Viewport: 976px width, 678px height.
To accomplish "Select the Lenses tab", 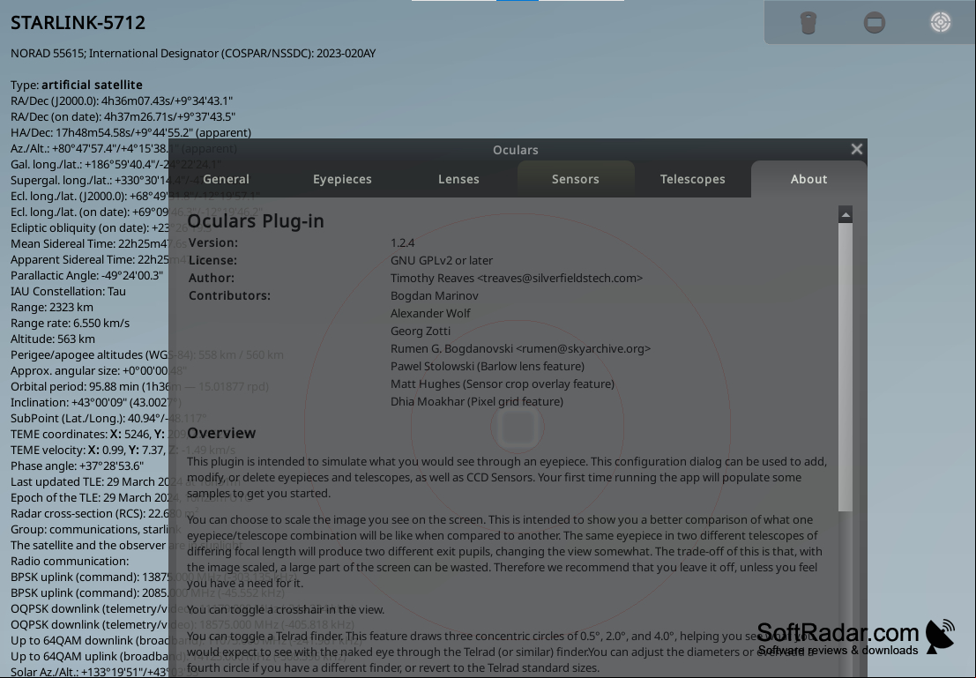I will (x=458, y=179).
